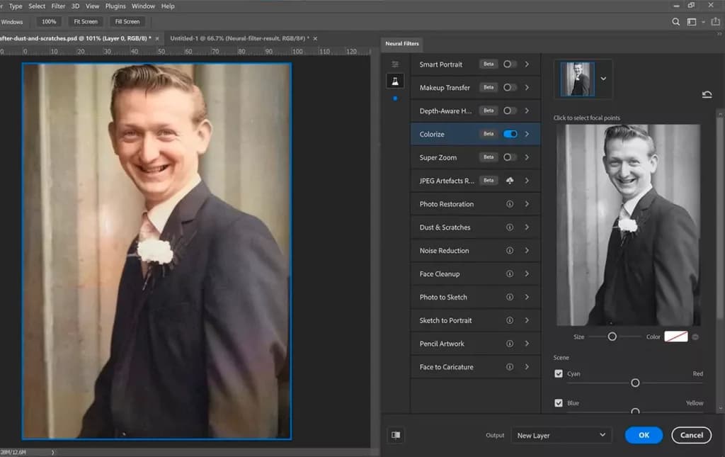This screenshot has height=457, width=725.
Task: Close the after-dust-and-scratches.psd tab
Action: [157, 38]
